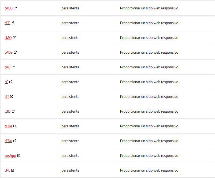Click the external link icon beside tTf
The height and width of the screenshot is (178, 215).
tap(12, 97)
